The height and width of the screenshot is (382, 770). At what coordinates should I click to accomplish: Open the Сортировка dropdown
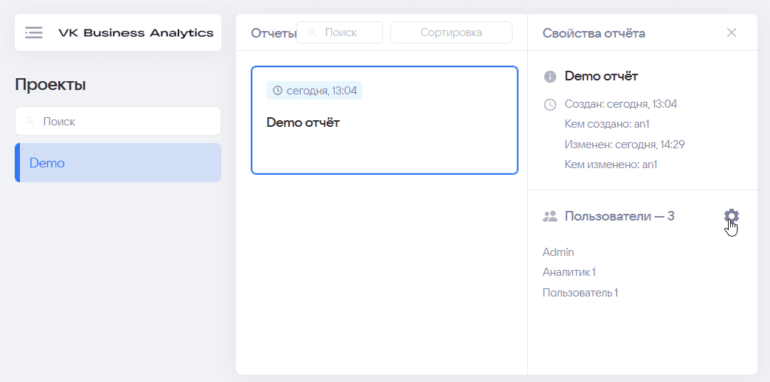(451, 33)
